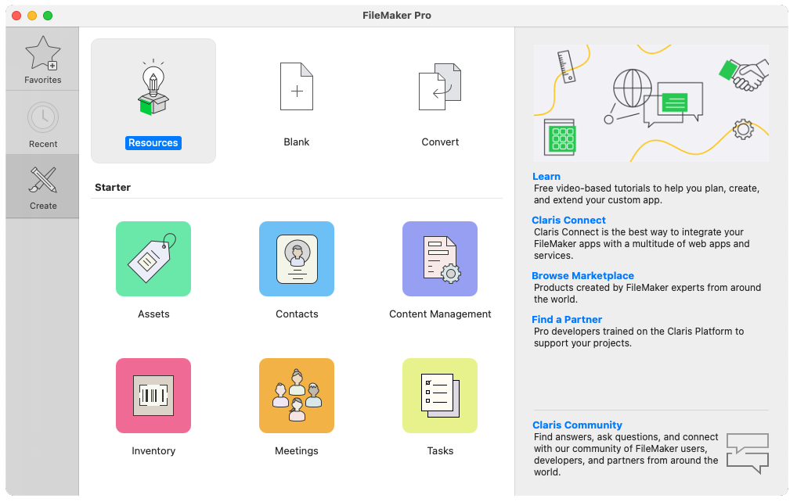Click the Convert documents icon
Screen dimensions: 797x502
click(440, 87)
